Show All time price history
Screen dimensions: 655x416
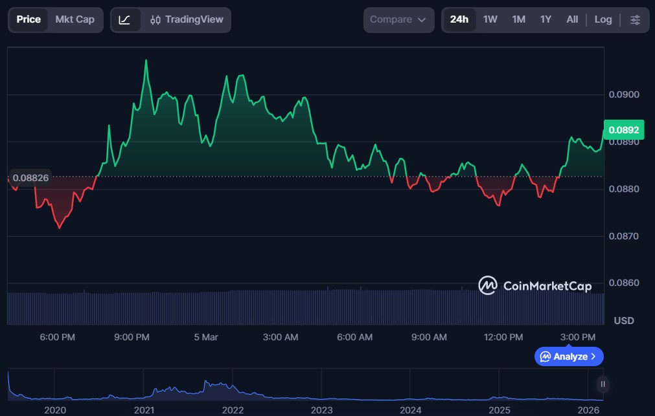tap(572, 20)
